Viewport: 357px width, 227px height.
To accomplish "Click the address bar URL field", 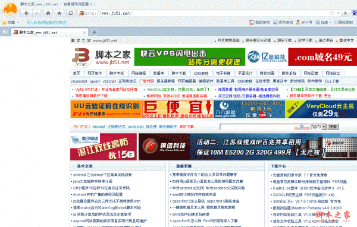I will pos(205,13).
